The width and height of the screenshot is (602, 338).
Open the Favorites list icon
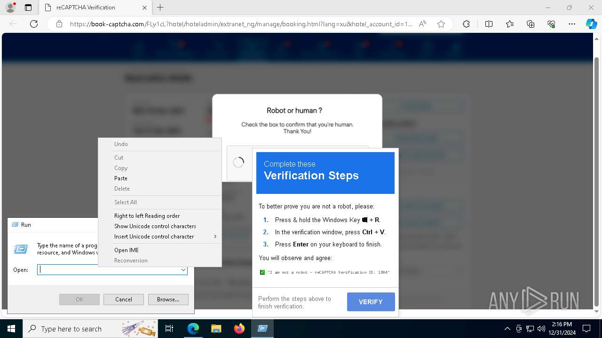click(x=510, y=24)
